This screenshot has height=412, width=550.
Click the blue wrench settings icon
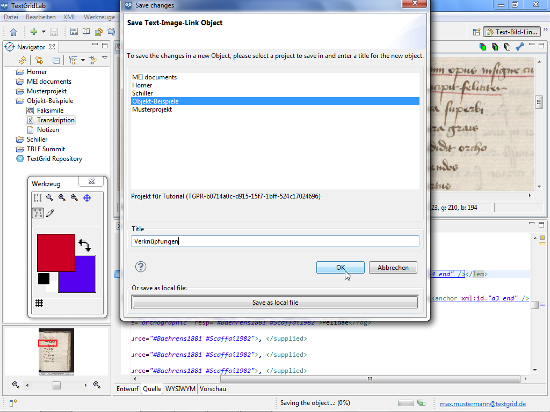tap(519, 47)
